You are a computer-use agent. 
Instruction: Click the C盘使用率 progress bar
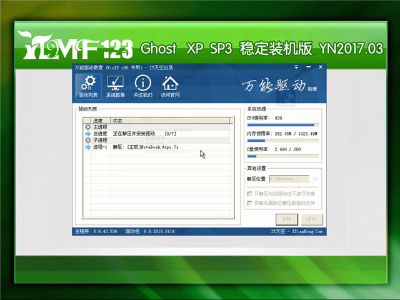click(283, 156)
